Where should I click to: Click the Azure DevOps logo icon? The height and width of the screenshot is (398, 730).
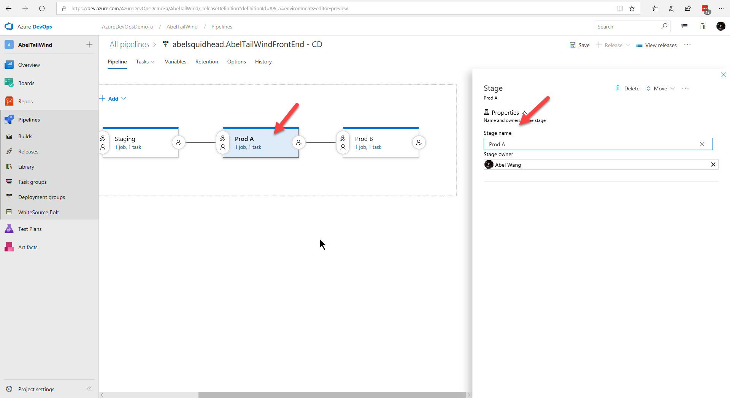tap(9, 27)
